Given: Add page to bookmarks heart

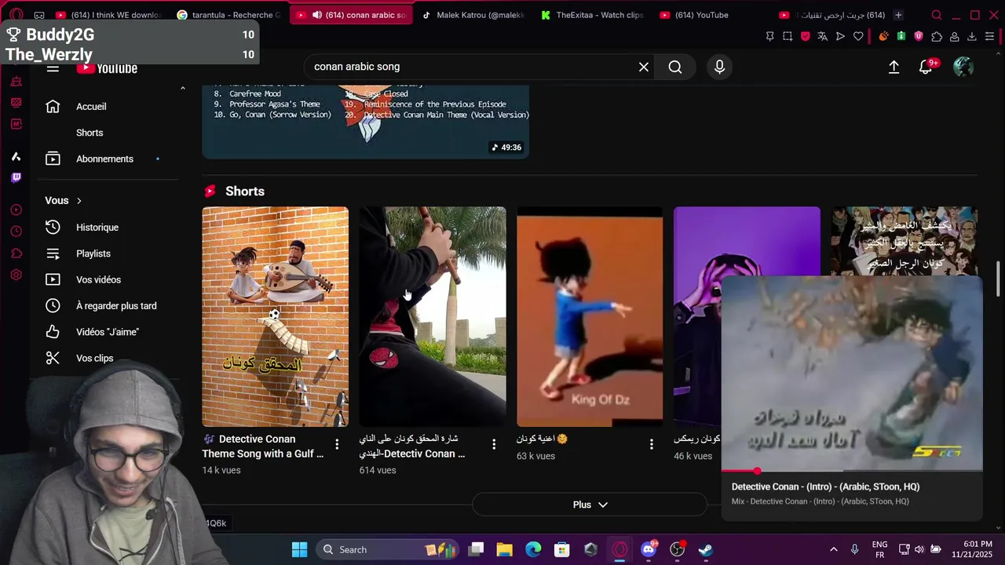Looking at the screenshot, I should (858, 36).
